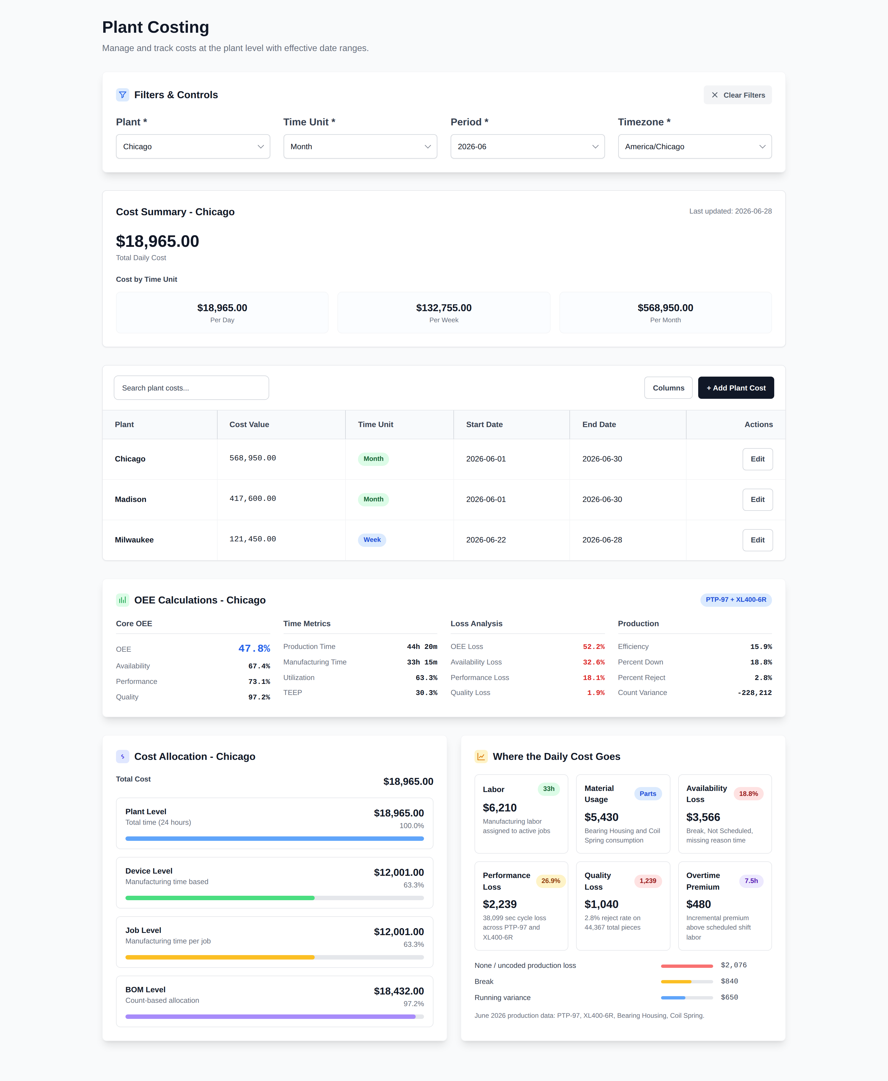Image resolution: width=888 pixels, height=1081 pixels.
Task: Open the Time Unit dropdown showing Month
Action: (360, 147)
